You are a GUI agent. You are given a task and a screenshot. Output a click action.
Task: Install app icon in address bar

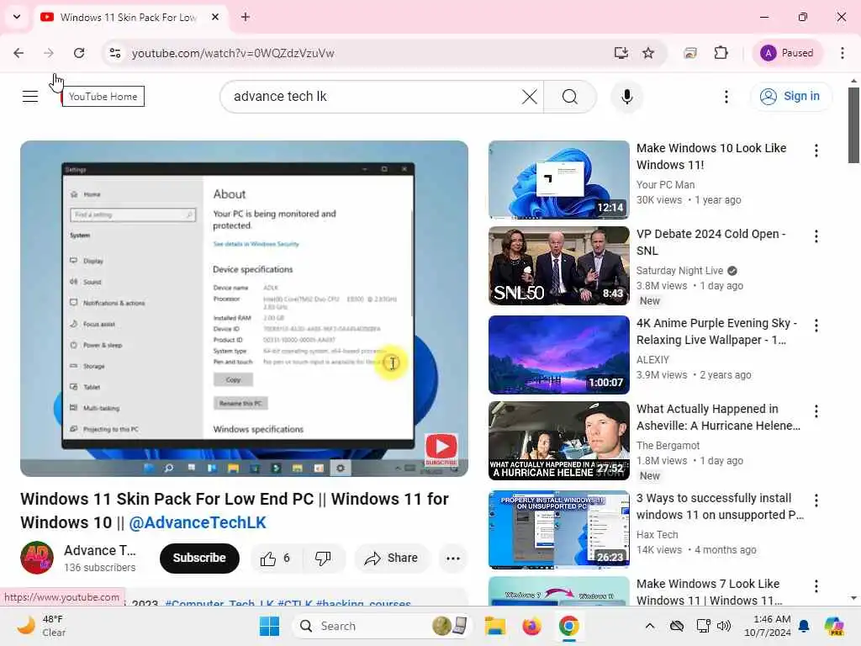(621, 53)
